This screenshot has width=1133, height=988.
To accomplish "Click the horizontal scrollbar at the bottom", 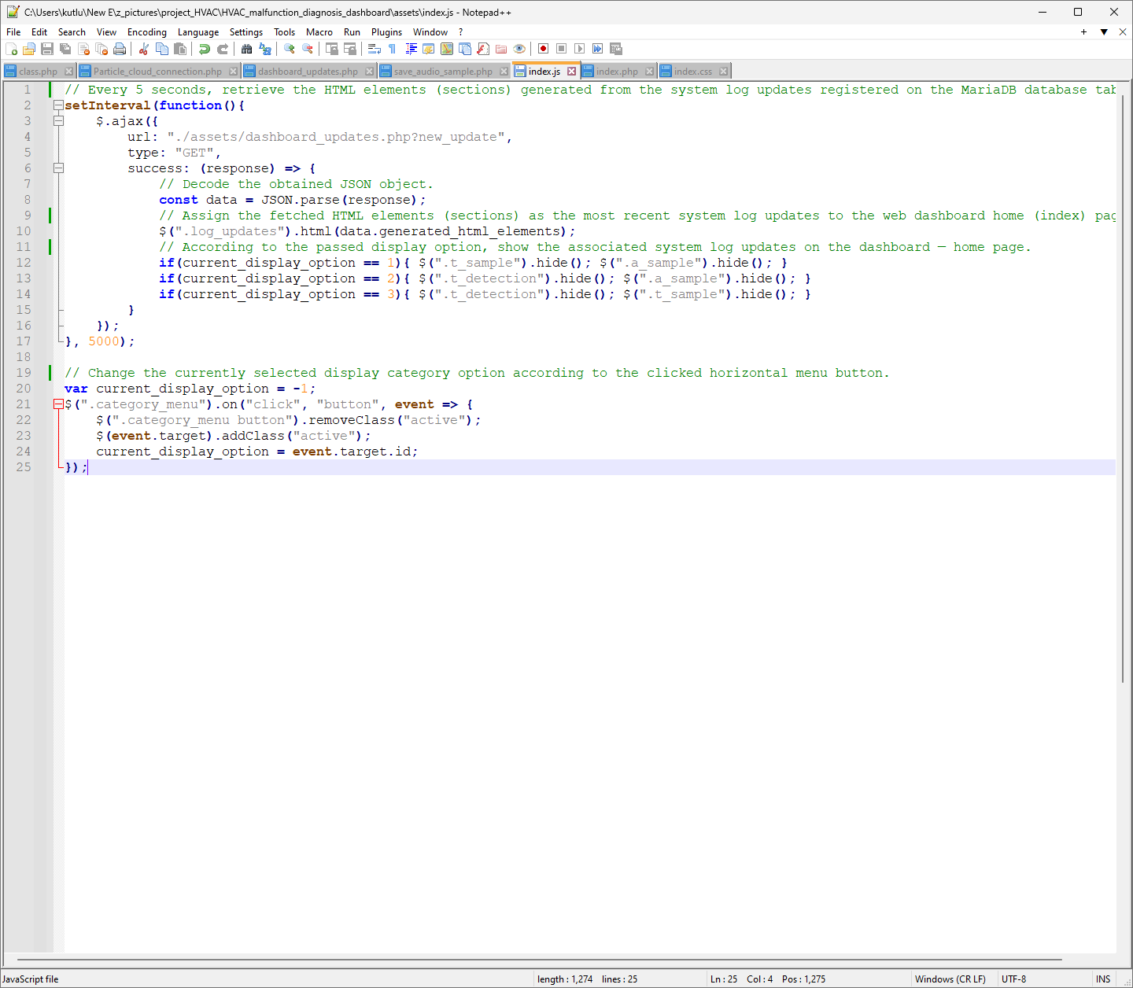I will pos(539,960).
